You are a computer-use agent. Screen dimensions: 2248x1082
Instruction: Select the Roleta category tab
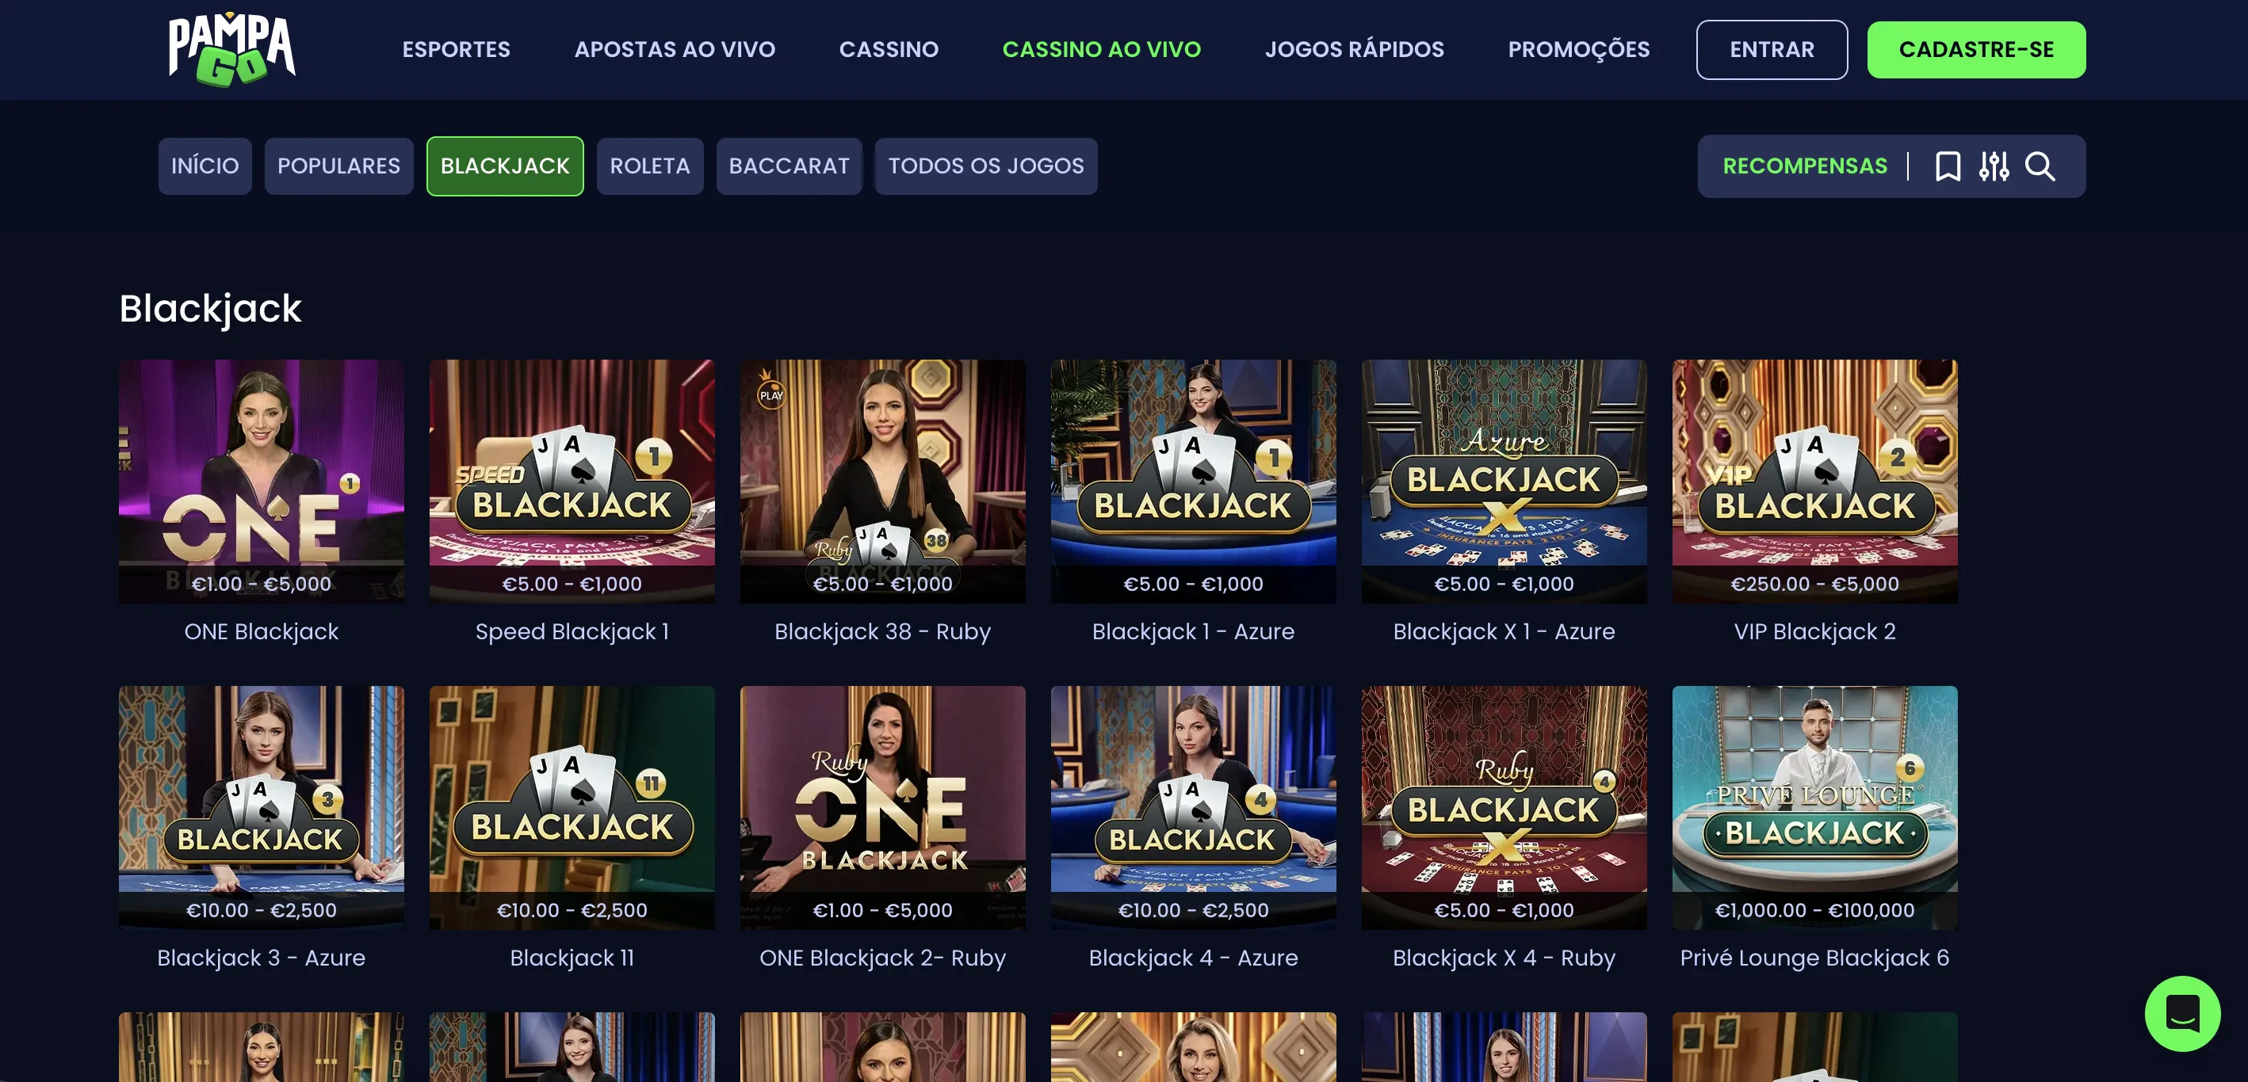click(649, 166)
